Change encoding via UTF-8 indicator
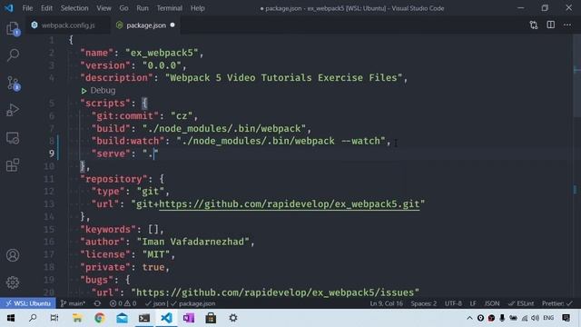This screenshot has width=581, height=327. [x=453, y=303]
